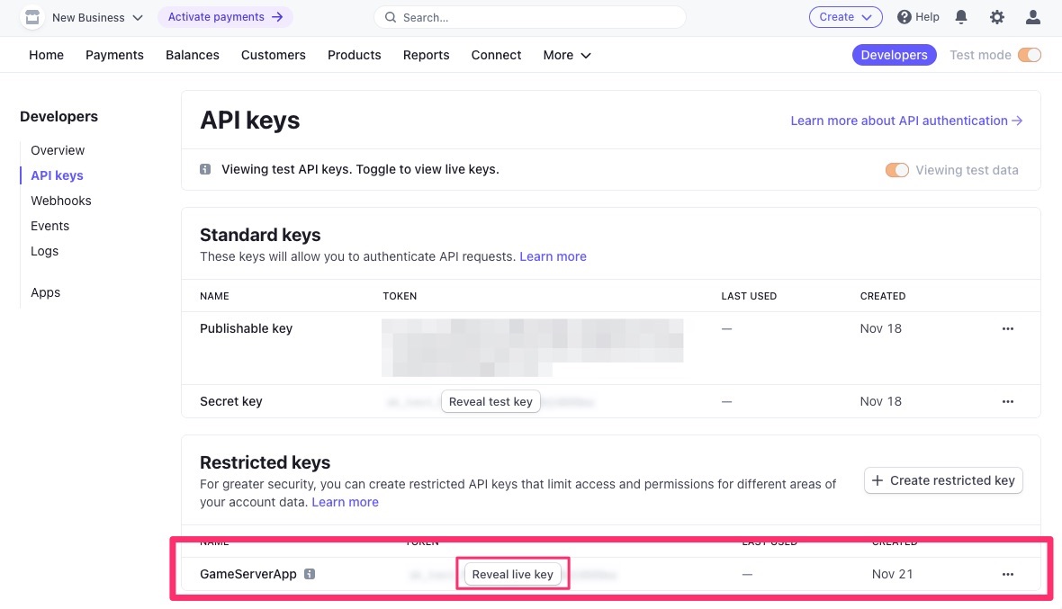Open the profile avatar icon

(1032, 16)
